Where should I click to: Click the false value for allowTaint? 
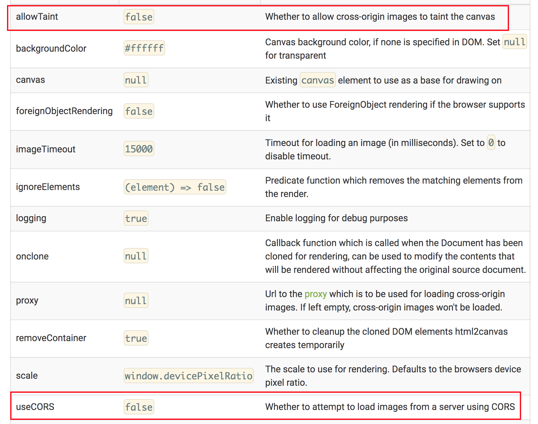139,17
